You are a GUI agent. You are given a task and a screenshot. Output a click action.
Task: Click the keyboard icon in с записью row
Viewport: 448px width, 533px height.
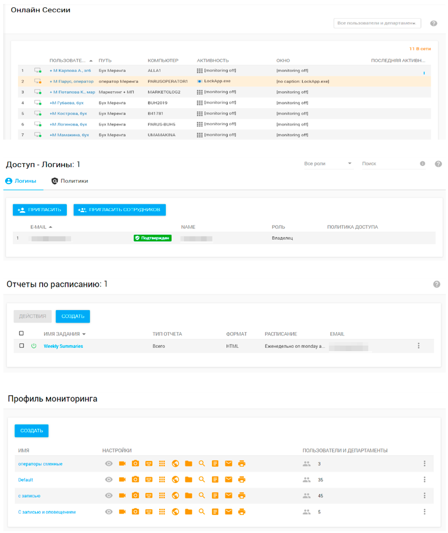pos(148,495)
